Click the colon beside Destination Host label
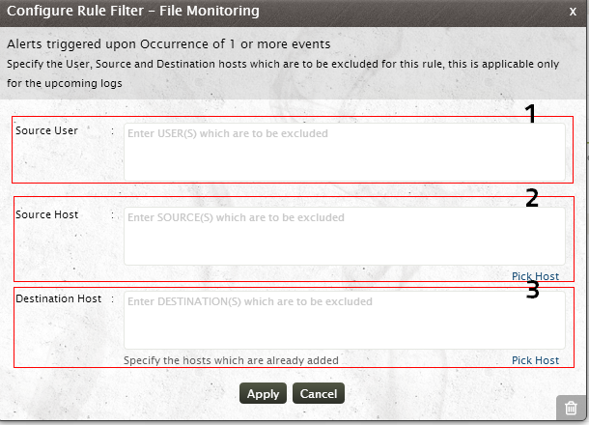589x425 pixels. (114, 298)
